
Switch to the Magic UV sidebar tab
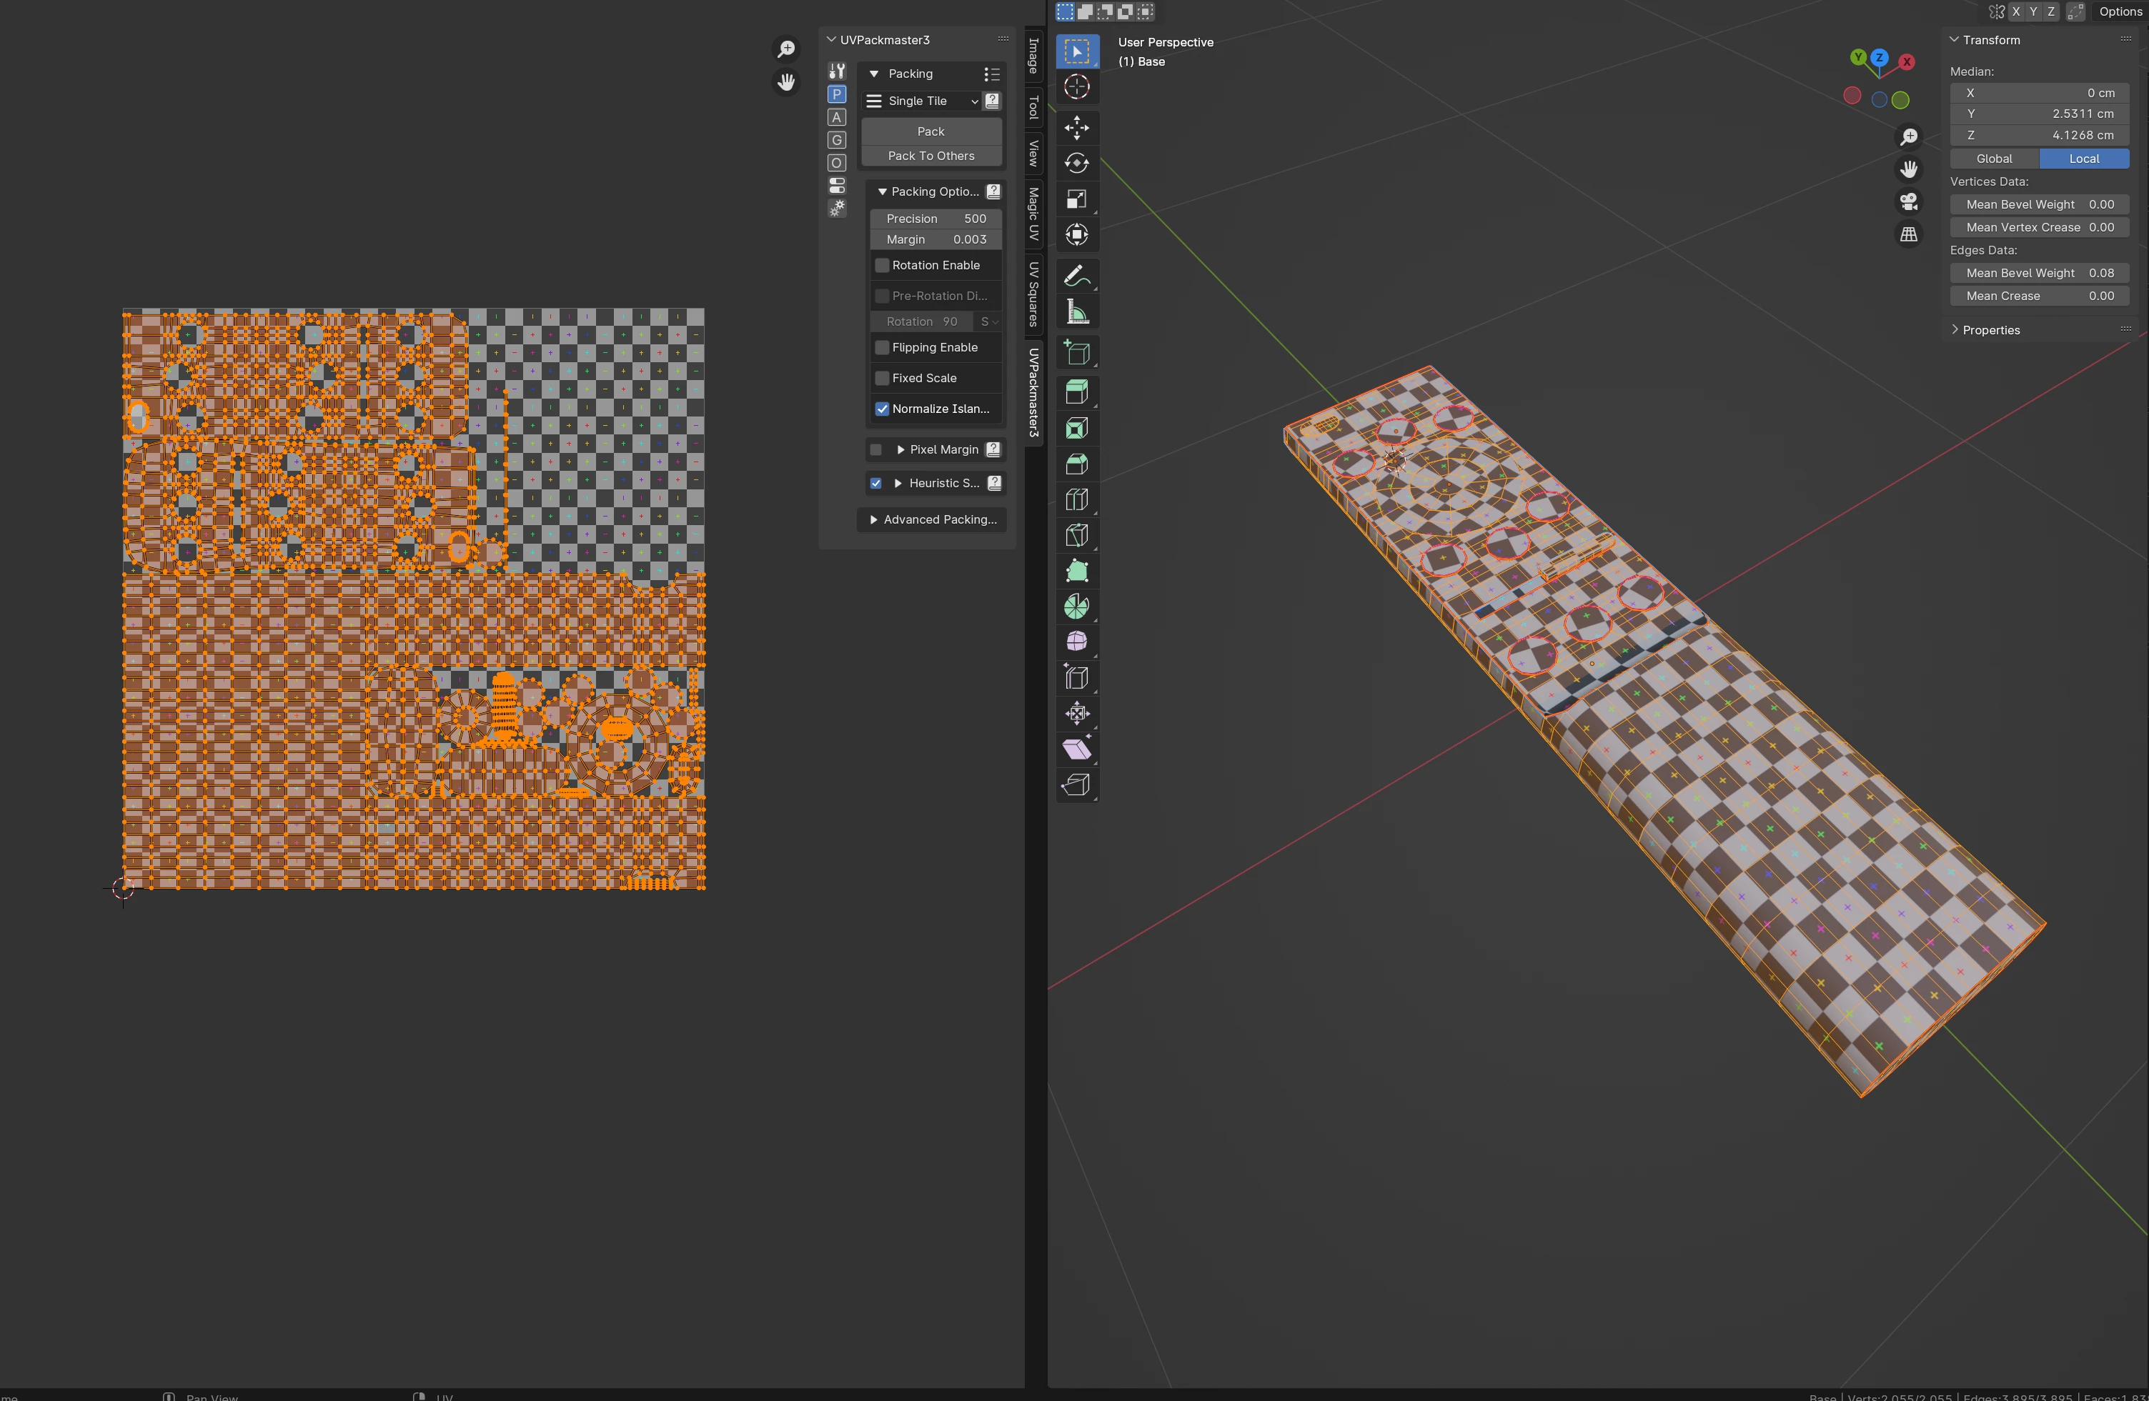(1034, 214)
